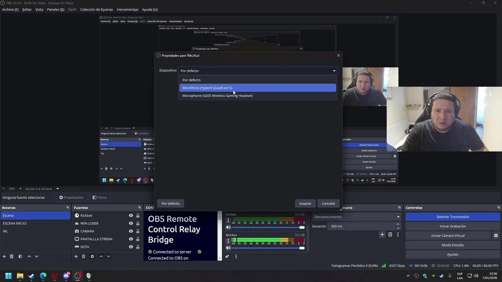Select Por defecto device option
This screenshot has height=282, width=502.
pyautogui.click(x=258, y=80)
